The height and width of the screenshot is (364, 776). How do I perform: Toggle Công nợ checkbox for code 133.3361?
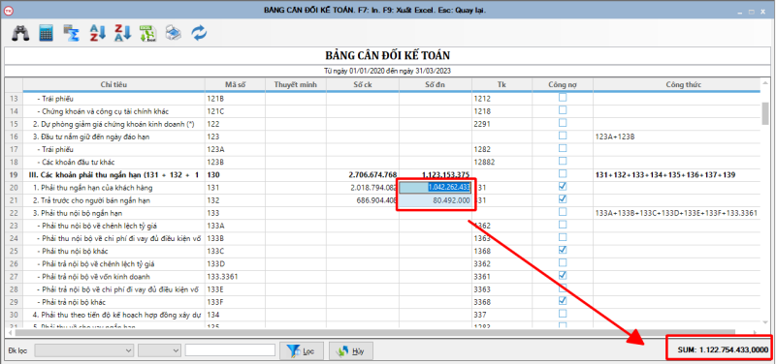point(563,275)
